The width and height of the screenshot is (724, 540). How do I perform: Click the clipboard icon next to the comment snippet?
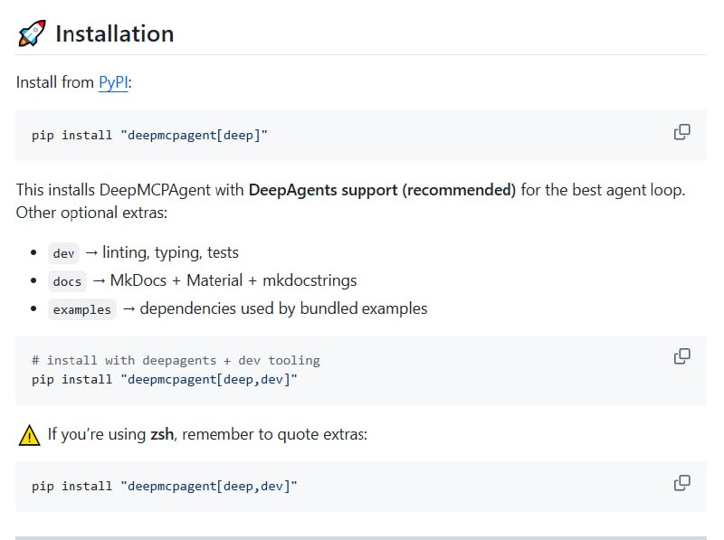click(681, 356)
